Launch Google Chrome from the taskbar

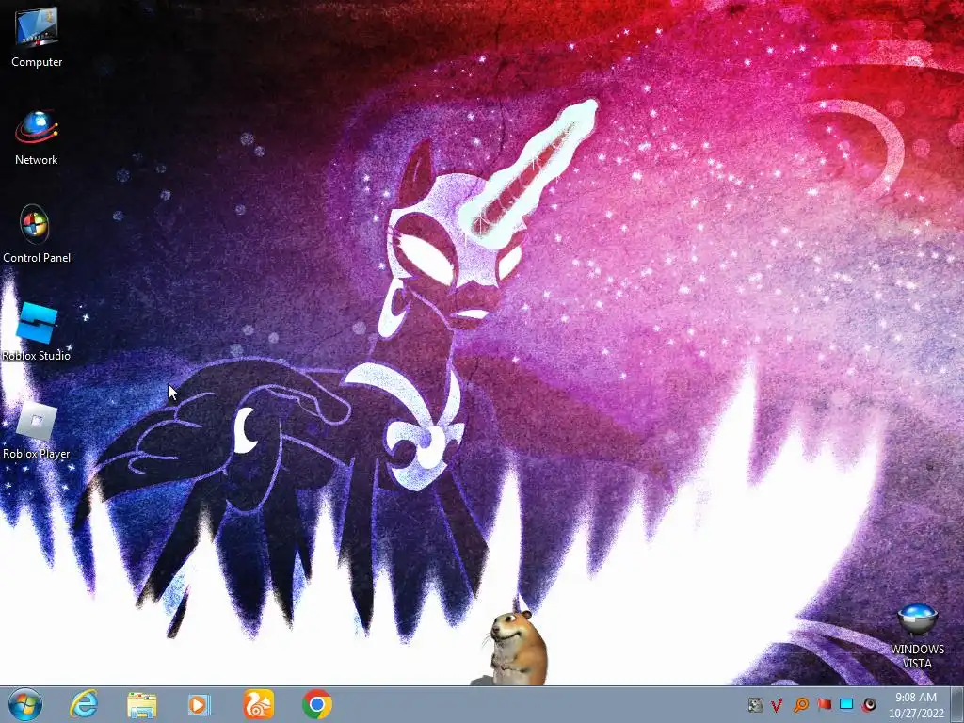[317, 704]
